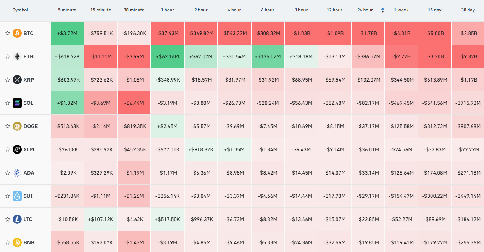Click the Ethereum logo icon

[17, 56]
